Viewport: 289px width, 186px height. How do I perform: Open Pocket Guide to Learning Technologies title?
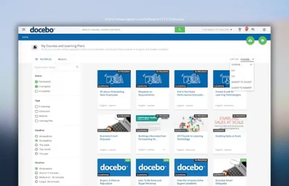pyautogui.click(x=228, y=93)
